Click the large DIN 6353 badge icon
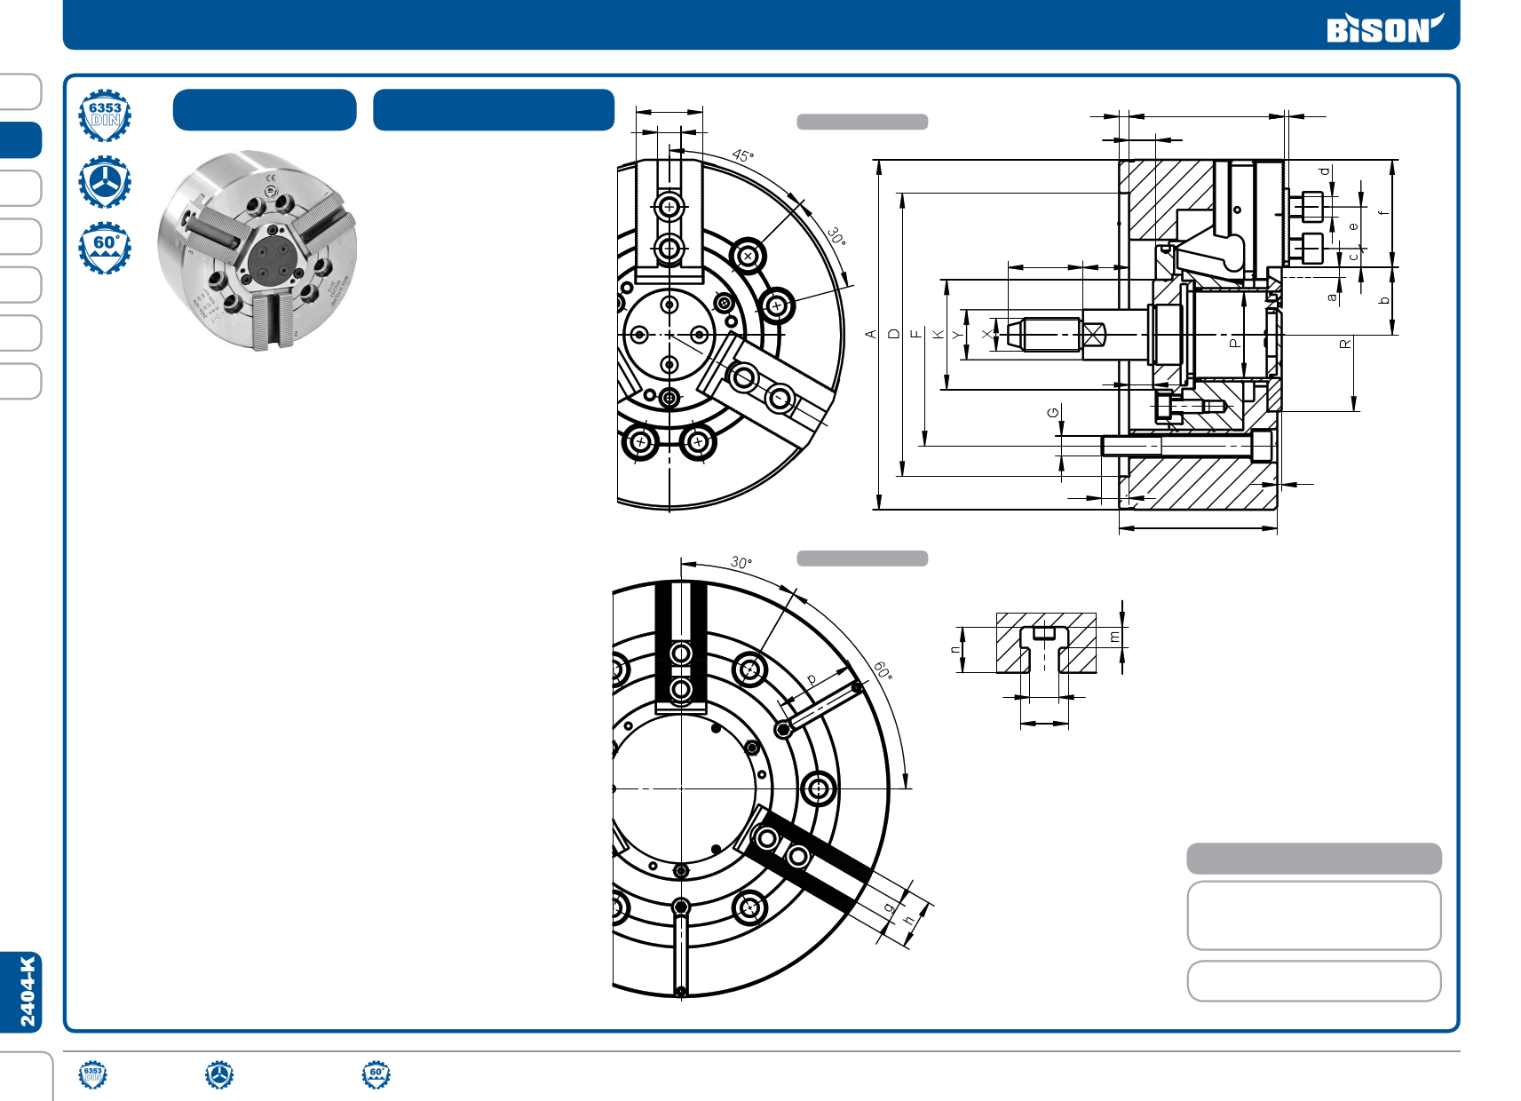Viewport: 1521px width, 1101px height. coord(105,115)
